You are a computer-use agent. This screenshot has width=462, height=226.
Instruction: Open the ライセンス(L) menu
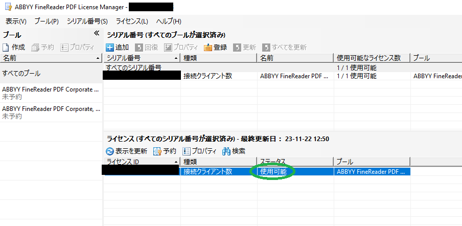[132, 21]
